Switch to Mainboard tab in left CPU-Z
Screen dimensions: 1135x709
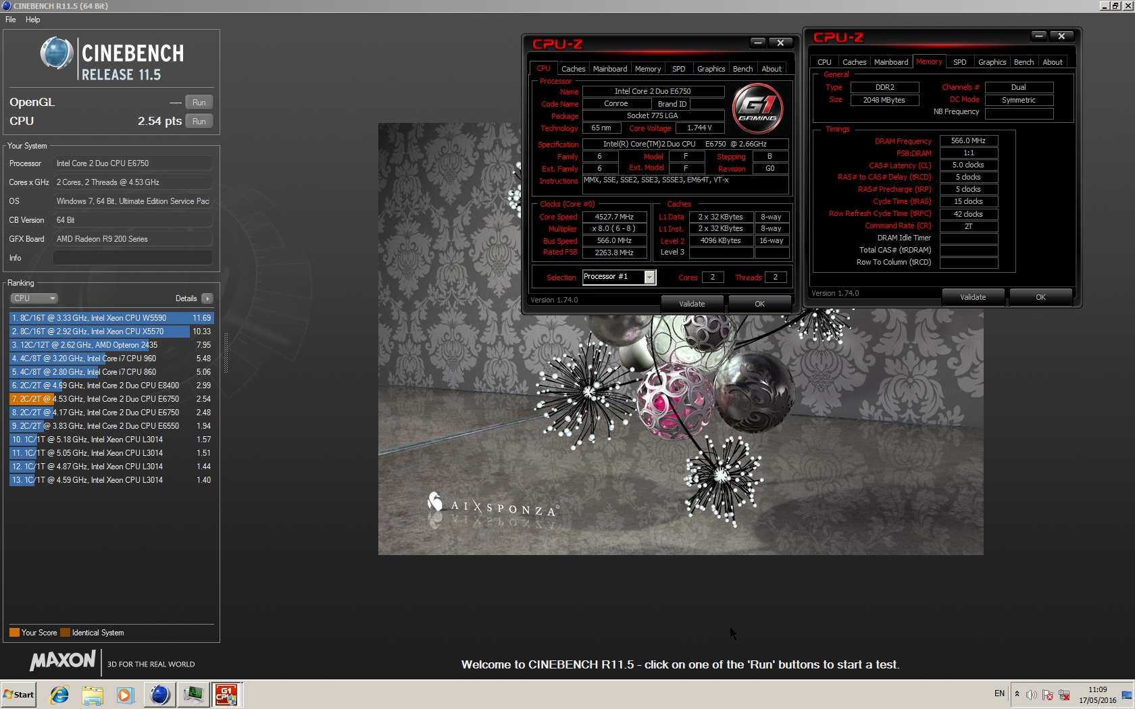point(610,69)
